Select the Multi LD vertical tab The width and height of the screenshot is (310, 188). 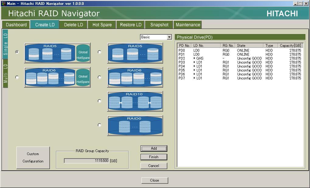coord(5,73)
